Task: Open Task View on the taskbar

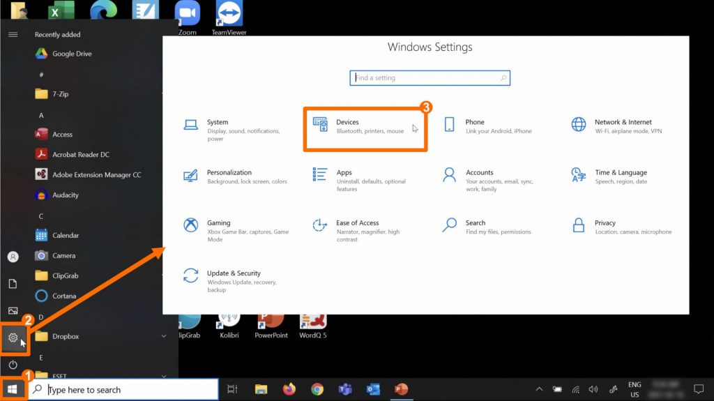Action: point(232,389)
